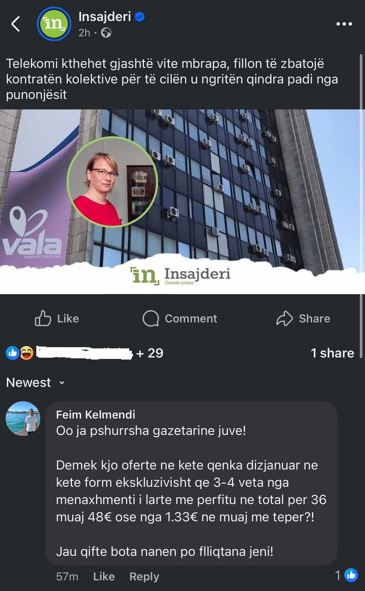This screenshot has height=591, width=365.
Task: Open the three-dots post options menu
Action: click(344, 24)
